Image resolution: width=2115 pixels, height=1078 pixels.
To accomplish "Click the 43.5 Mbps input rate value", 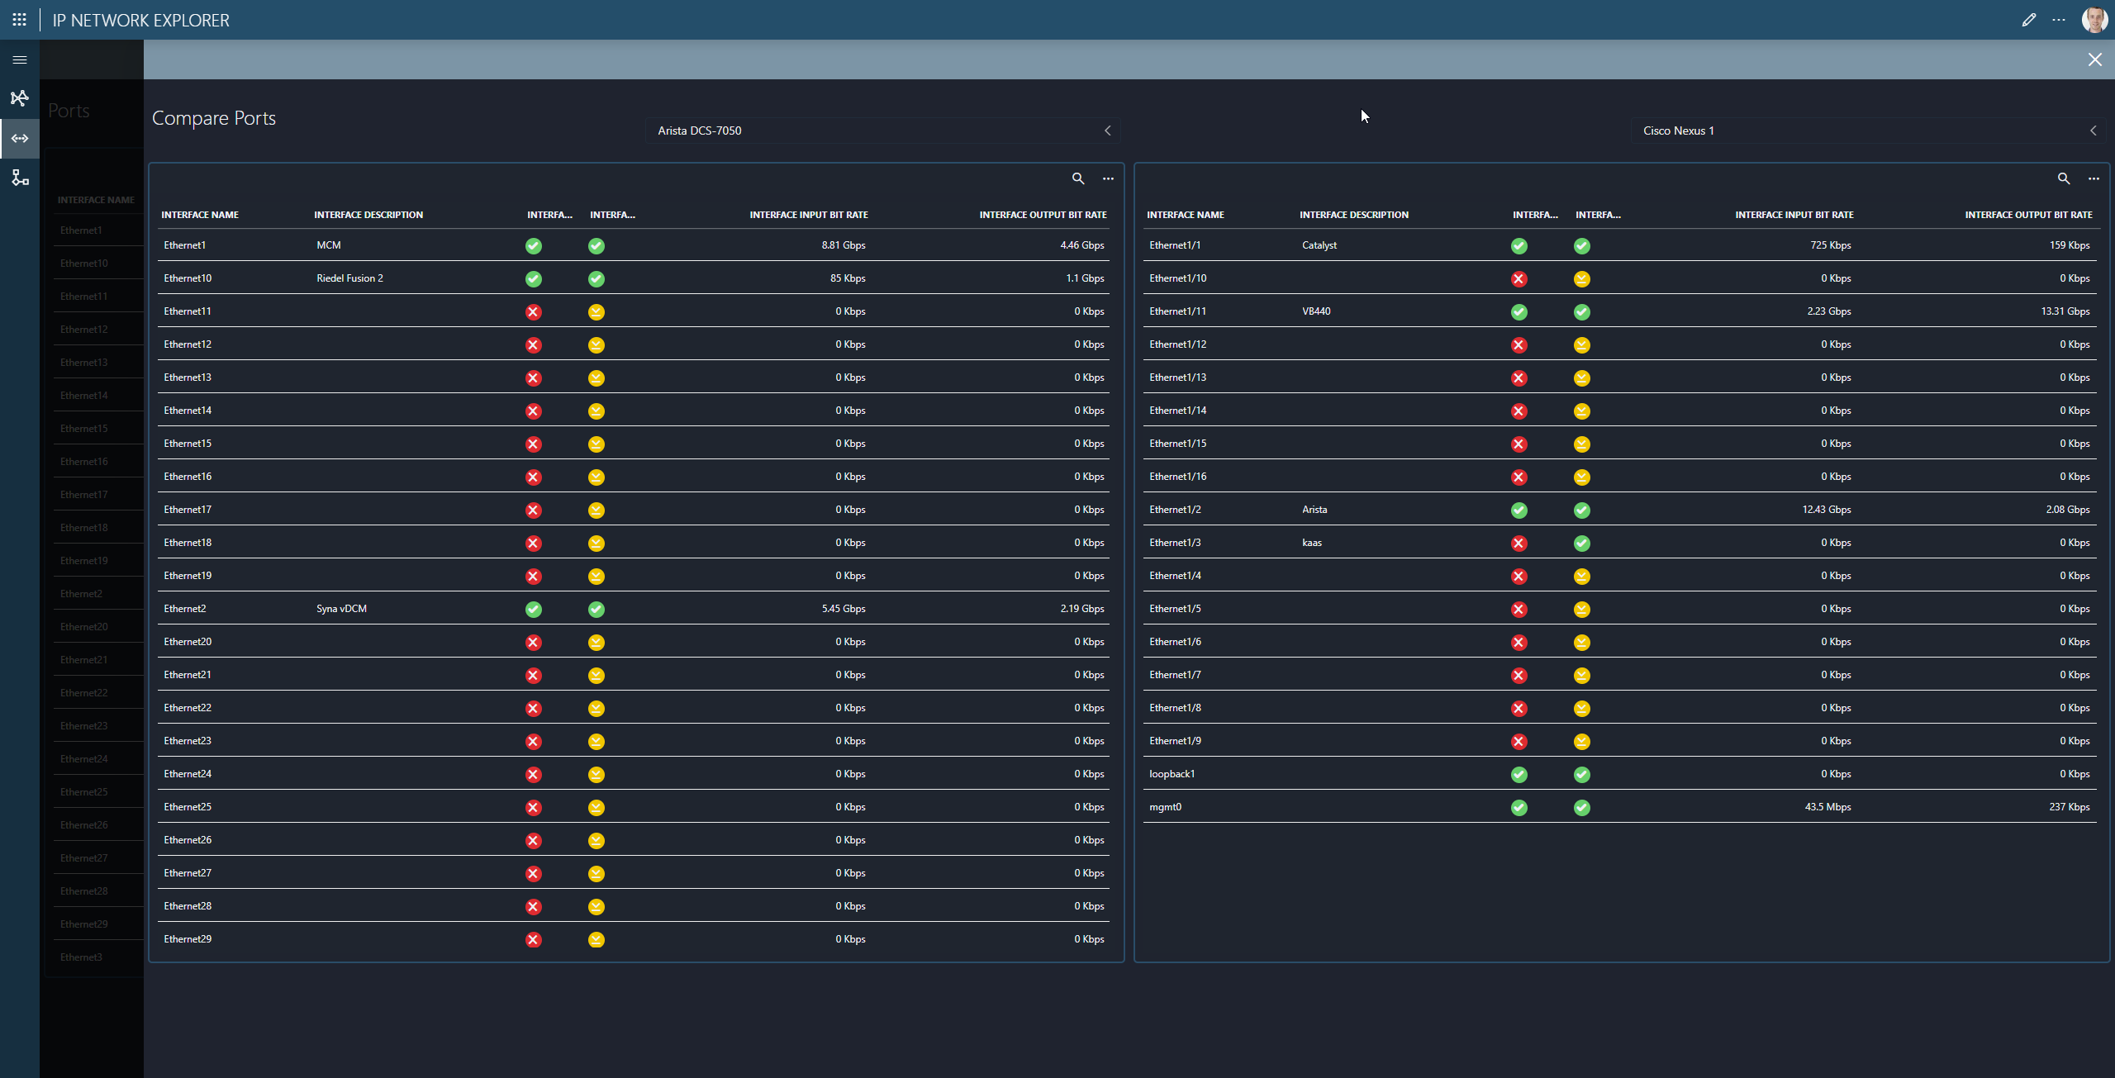I will coord(1827,807).
